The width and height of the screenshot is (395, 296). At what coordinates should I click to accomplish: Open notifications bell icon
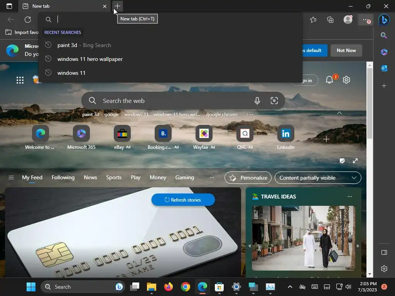[x=329, y=80]
